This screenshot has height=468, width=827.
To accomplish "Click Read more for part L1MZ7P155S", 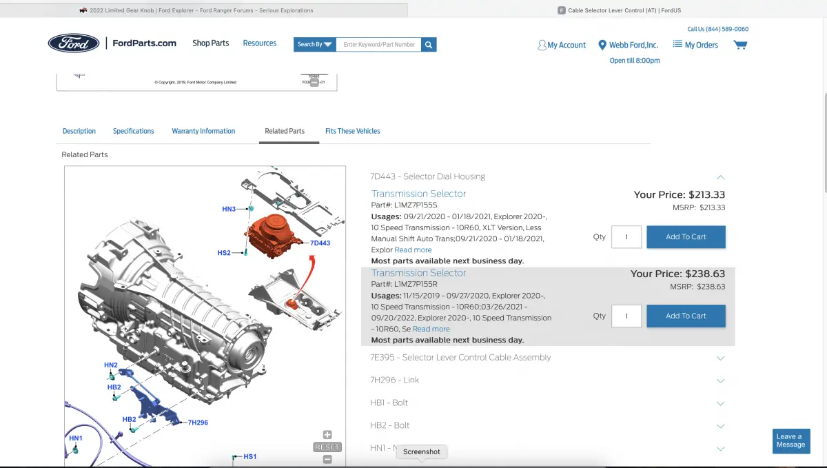I will [x=413, y=250].
